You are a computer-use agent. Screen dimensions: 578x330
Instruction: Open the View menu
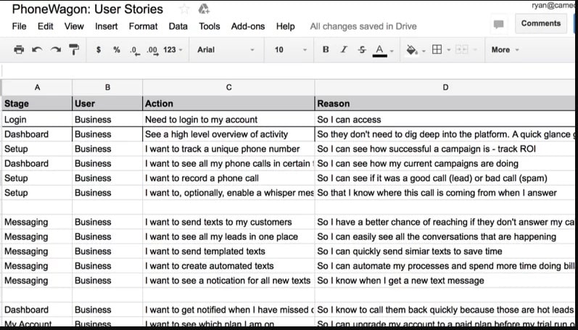pyautogui.click(x=74, y=27)
